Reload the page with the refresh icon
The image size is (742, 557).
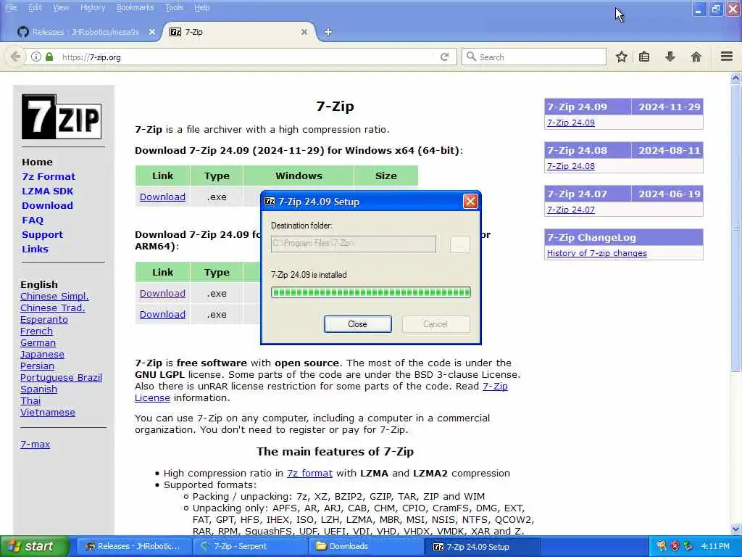pos(444,57)
